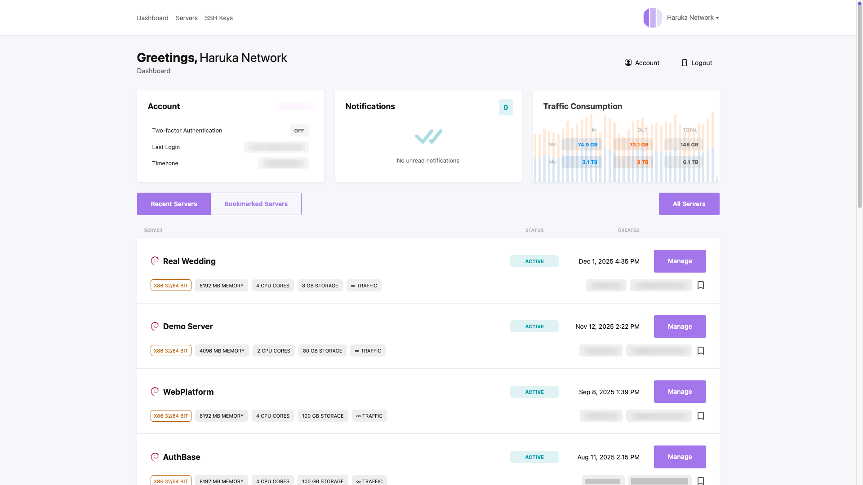The width and height of the screenshot is (863, 485).
Task: Open the SSH Keys menu item
Action: tap(218, 18)
